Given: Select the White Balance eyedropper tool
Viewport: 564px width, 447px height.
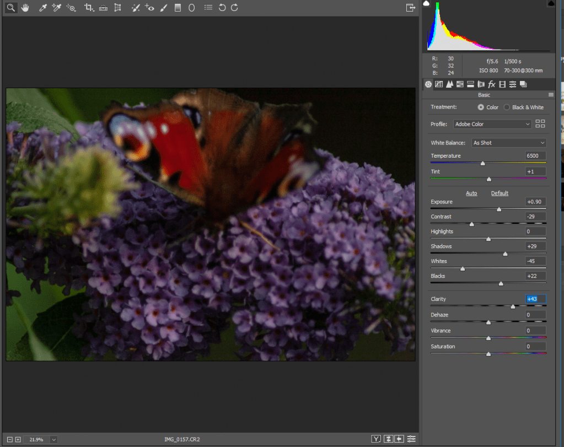Looking at the screenshot, I should click(x=42, y=8).
